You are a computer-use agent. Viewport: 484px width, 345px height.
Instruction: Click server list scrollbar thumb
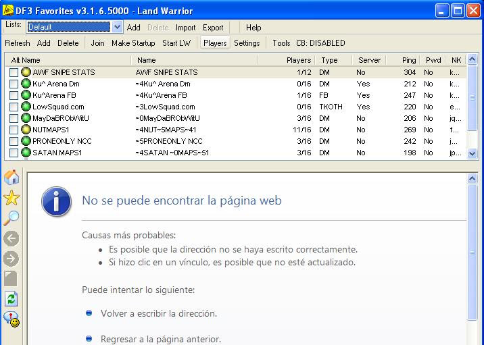(473, 98)
